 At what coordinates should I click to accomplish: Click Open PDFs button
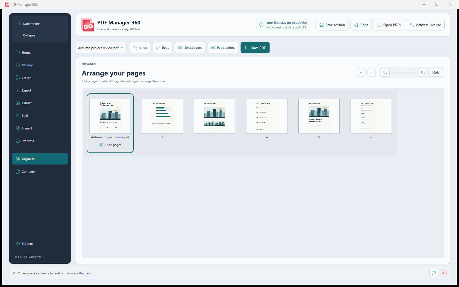coord(389,25)
